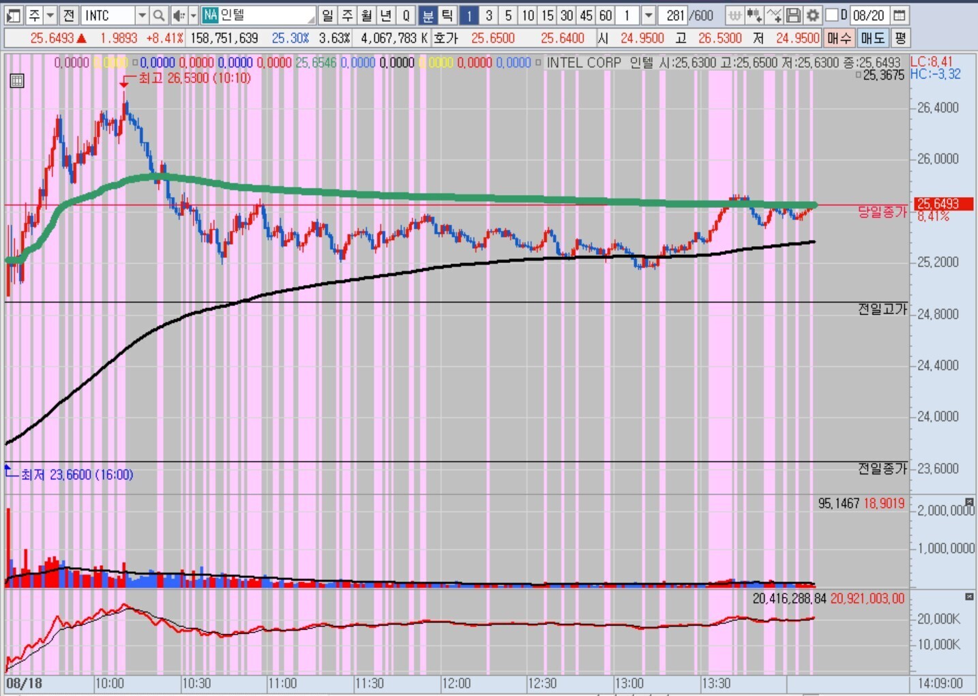Open symbol search with the magnifier icon

pyautogui.click(x=159, y=15)
